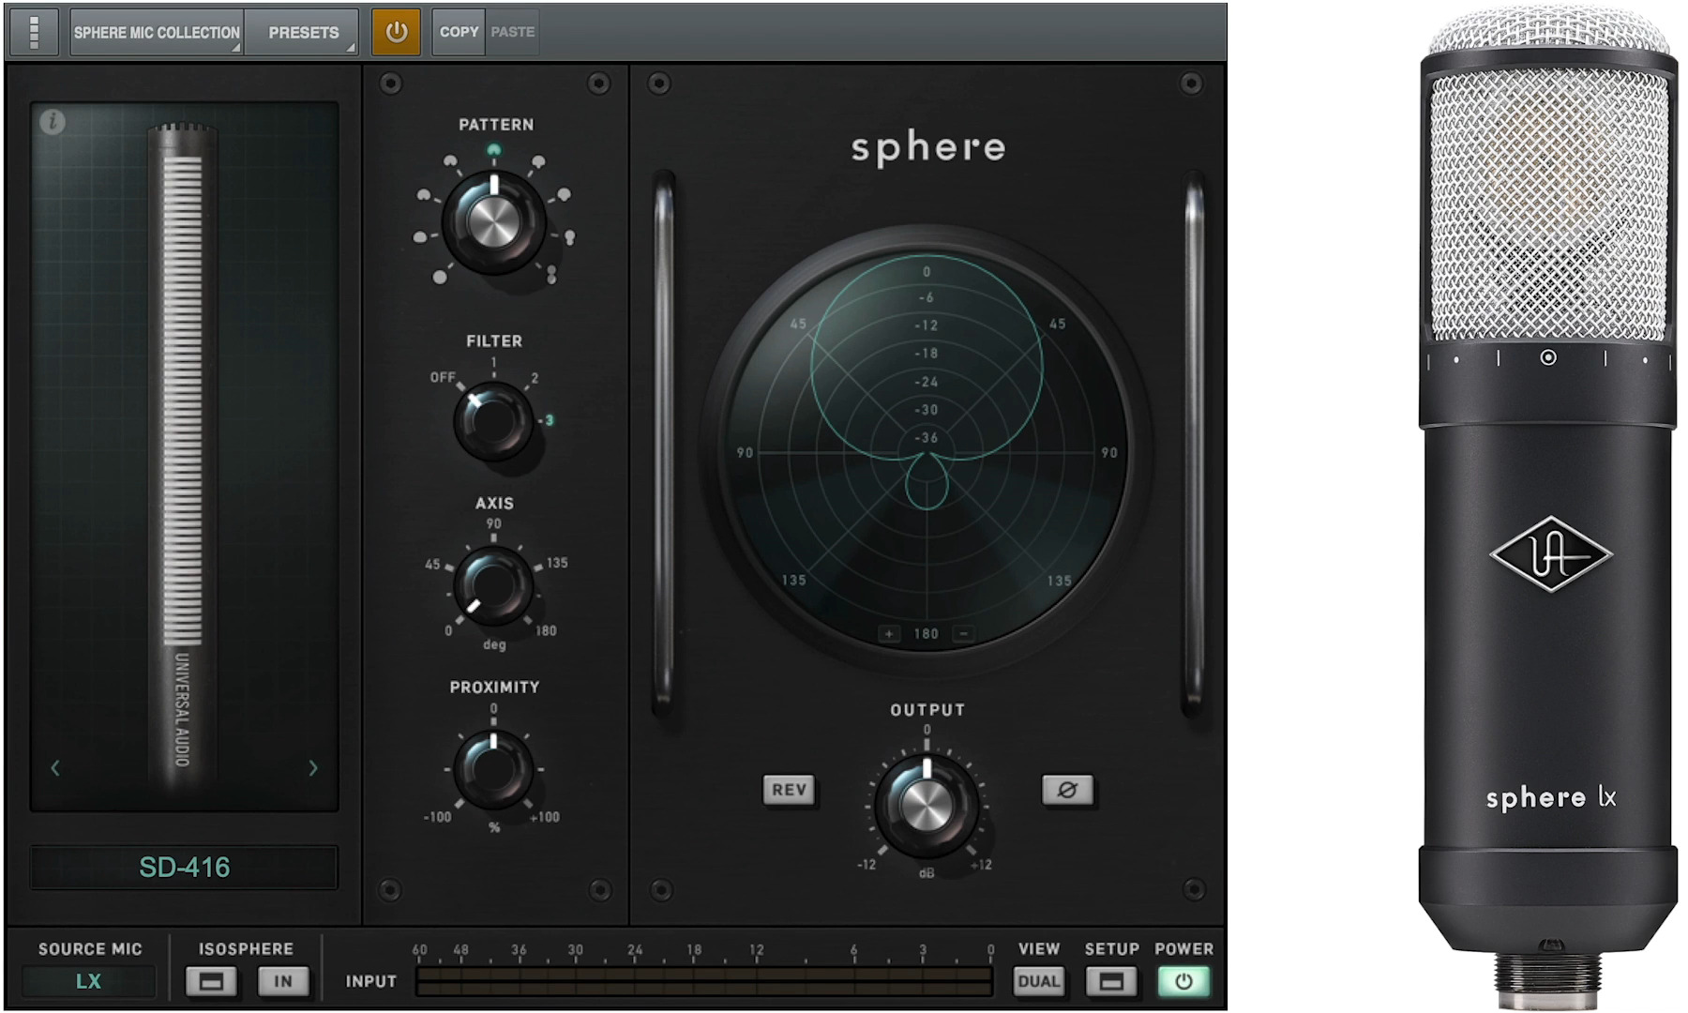Zoom out polar display with minus button

point(963,634)
